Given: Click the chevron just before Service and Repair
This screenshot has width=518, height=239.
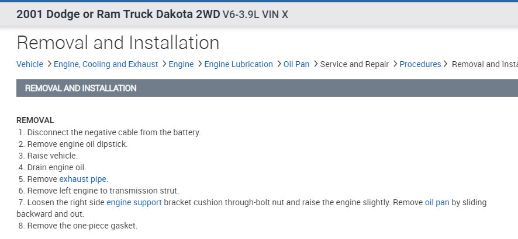Looking at the screenshot, I should 315,64.
